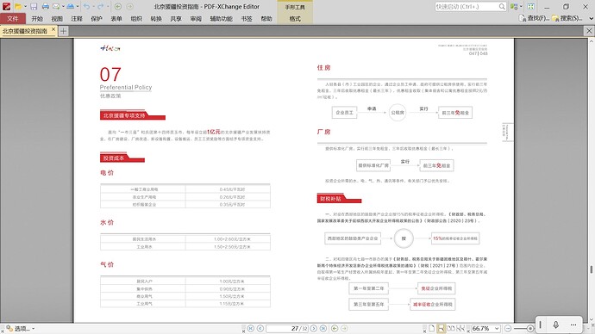Click the three dots more icon in floating toolbar
The height and width of the screenshot is (334, 595).
(573, 325)
